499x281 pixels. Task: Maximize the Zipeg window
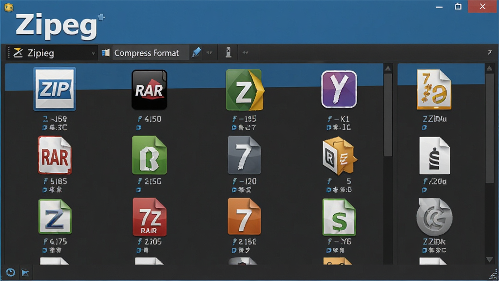pos(458,6)
